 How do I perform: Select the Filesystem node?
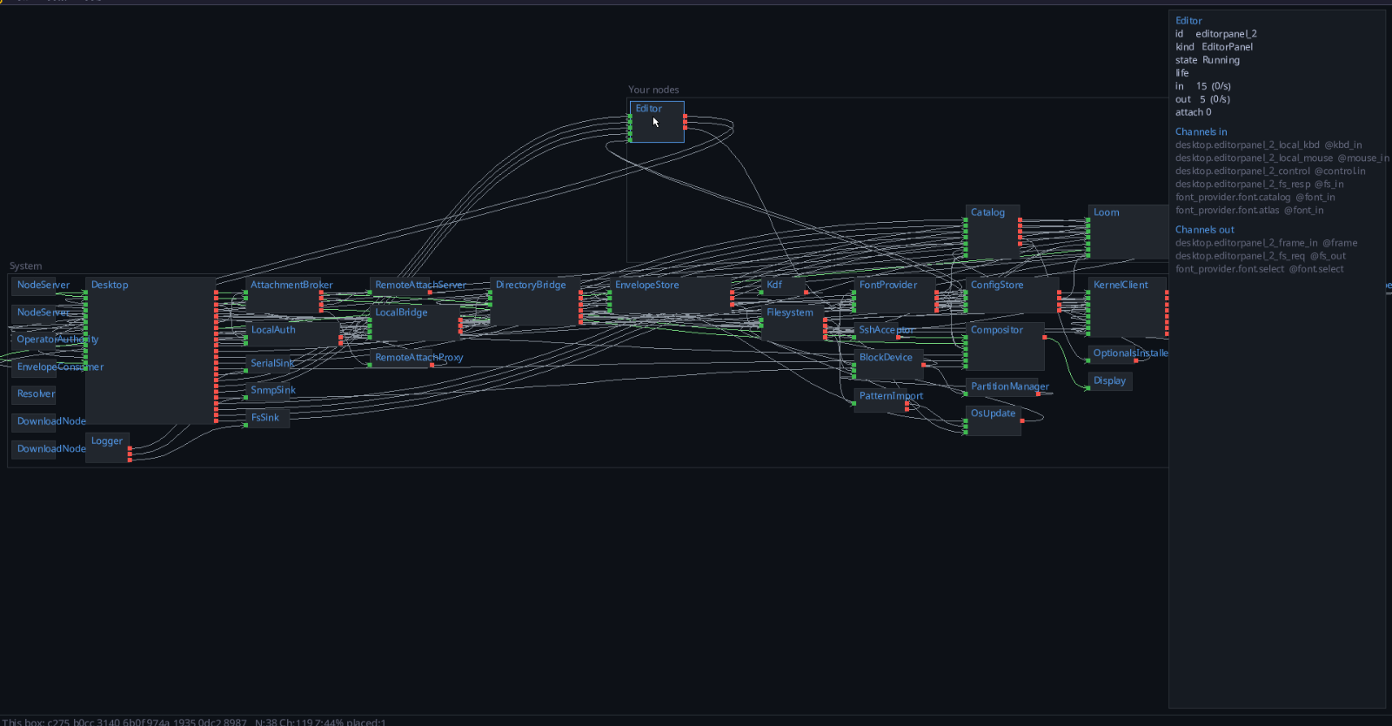(x=793, y=322)
